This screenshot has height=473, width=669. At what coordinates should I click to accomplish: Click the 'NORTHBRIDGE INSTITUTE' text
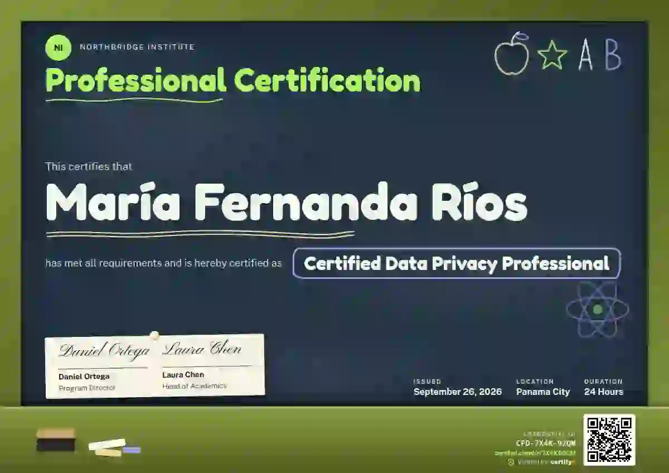click(x=137, y=47)
